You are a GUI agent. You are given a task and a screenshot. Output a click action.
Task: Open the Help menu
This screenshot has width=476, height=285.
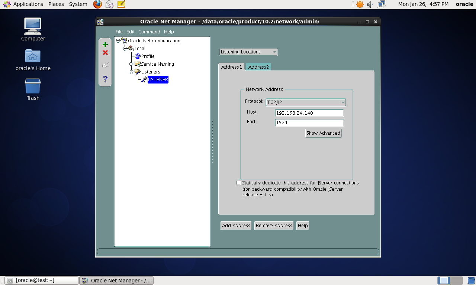pyautogui.click(x=169, y=32)
